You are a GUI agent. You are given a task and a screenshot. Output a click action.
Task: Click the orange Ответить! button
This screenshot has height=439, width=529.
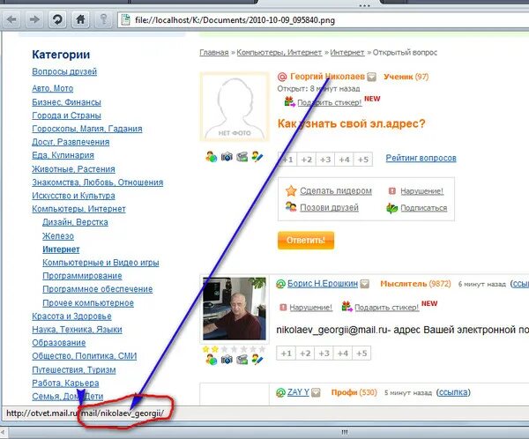[306, 241]
